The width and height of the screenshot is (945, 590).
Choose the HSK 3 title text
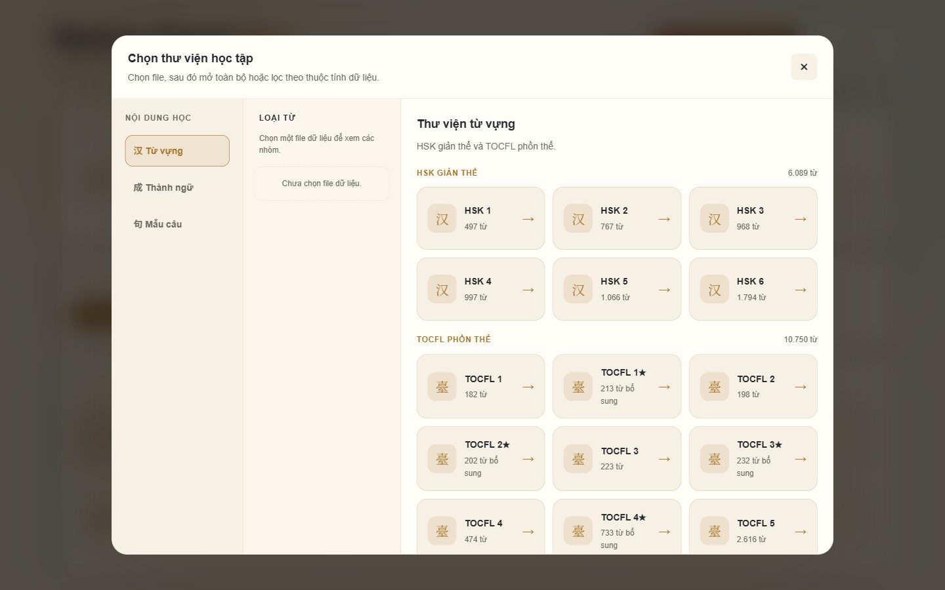750,210
